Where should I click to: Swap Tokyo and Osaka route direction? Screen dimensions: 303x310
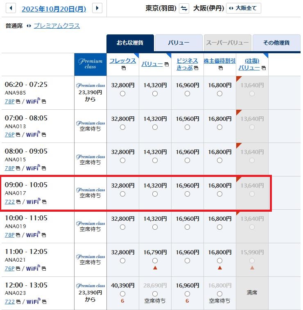pos(184,8)
